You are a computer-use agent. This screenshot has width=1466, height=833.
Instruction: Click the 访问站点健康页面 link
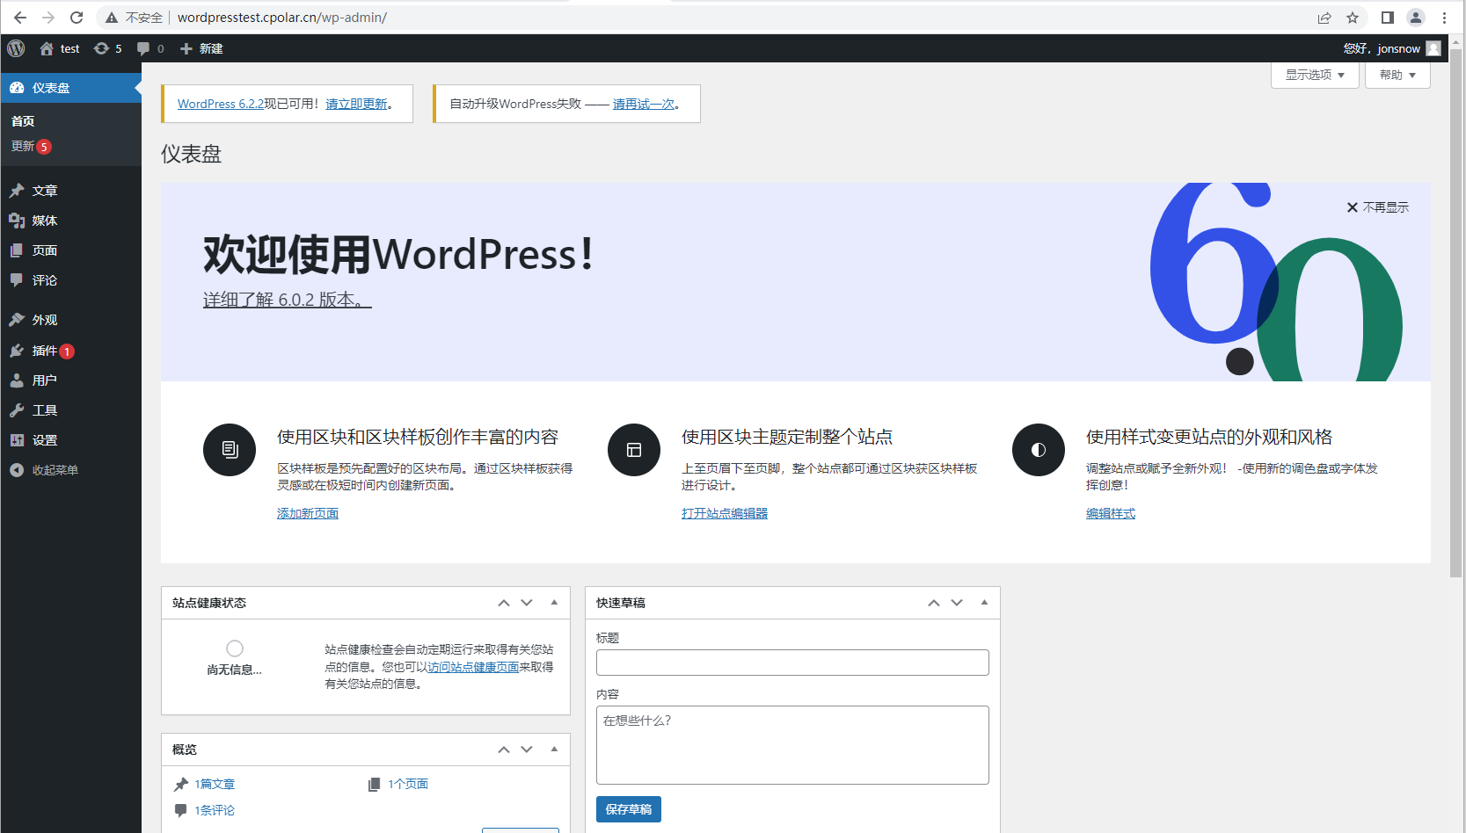473,667
